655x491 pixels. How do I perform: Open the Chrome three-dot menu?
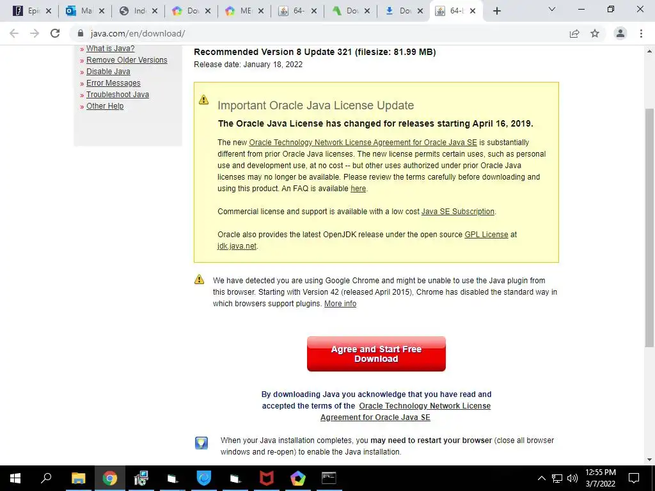click(641, 33)
